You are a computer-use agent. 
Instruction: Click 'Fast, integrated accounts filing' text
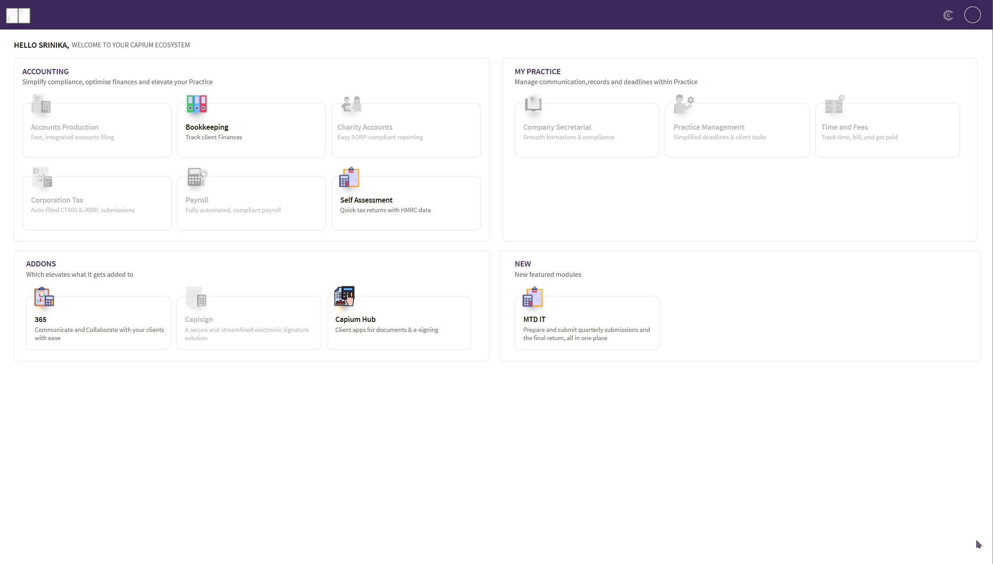72,137
